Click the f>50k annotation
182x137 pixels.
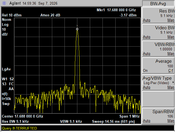point(6,99)
